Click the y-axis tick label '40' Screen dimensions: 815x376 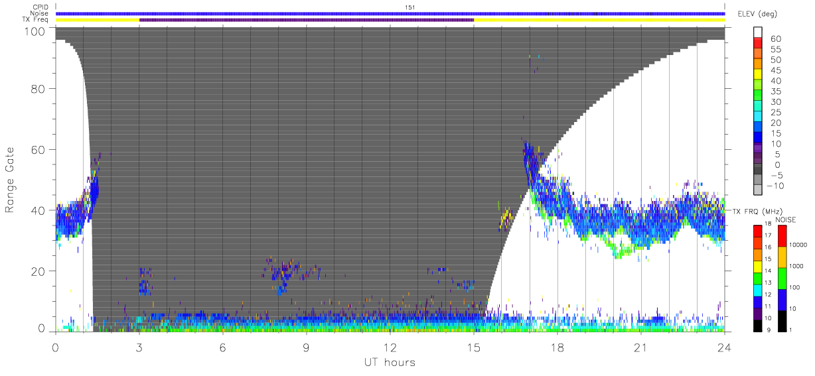(38, 211)
